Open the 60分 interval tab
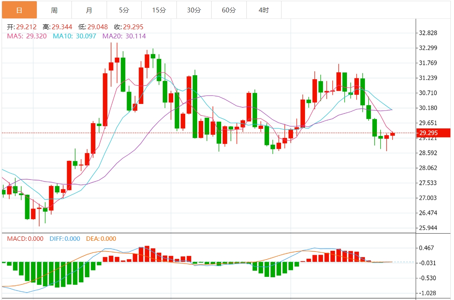 [229, 10]
